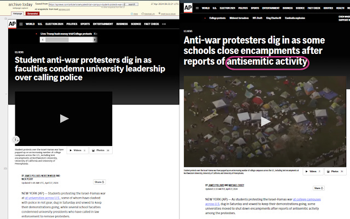Click the AP logo on the right-hand page
This screenshot has width=350, height=219.
pyautogui.click(x=188, y=8)
